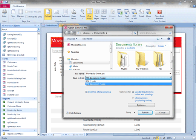Select Favorites in dialog sidebar
Screen dimensions: 196x140
73,52
